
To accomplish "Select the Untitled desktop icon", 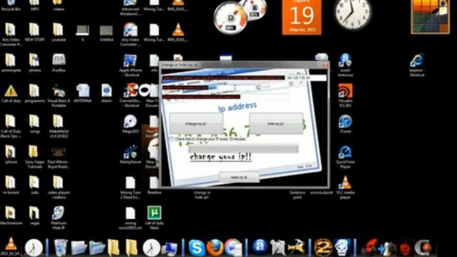I will (106, 34).
